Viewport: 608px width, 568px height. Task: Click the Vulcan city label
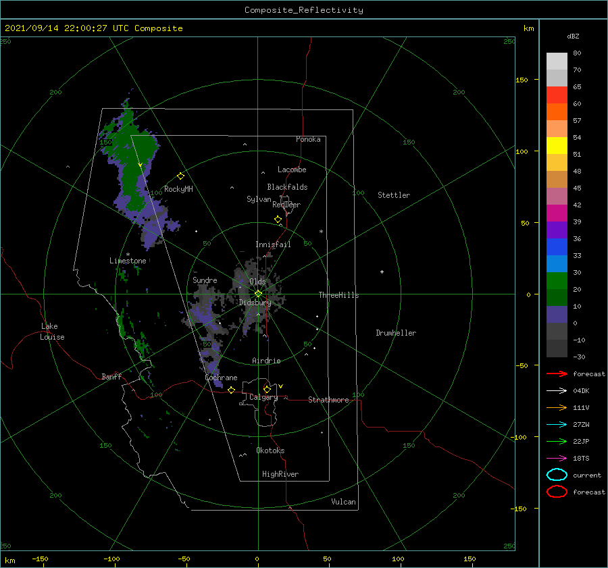[x=344, y=502]
